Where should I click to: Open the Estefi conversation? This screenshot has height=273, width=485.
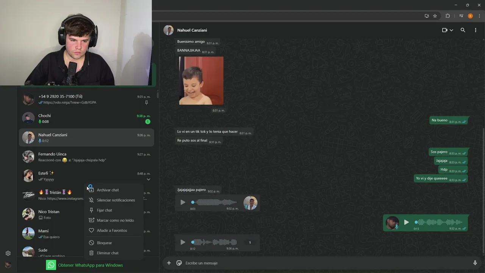tap(86, 176)
